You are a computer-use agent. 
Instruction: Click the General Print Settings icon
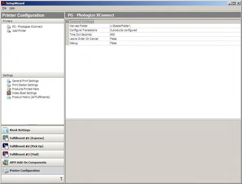pos(9,81)
